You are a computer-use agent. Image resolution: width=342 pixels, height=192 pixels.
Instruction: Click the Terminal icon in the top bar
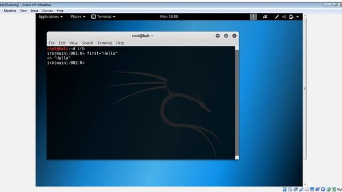[94, 17]
